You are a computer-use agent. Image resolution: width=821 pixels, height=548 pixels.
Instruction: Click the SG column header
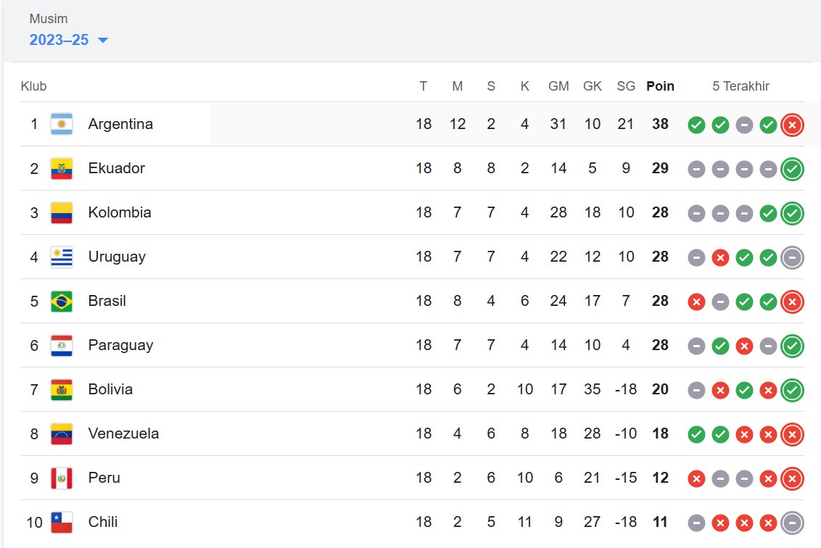(626, 86)
